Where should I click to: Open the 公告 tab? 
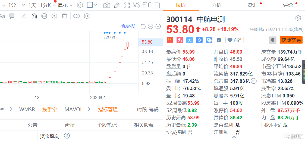pyautogui.click(x=32, y=125)
